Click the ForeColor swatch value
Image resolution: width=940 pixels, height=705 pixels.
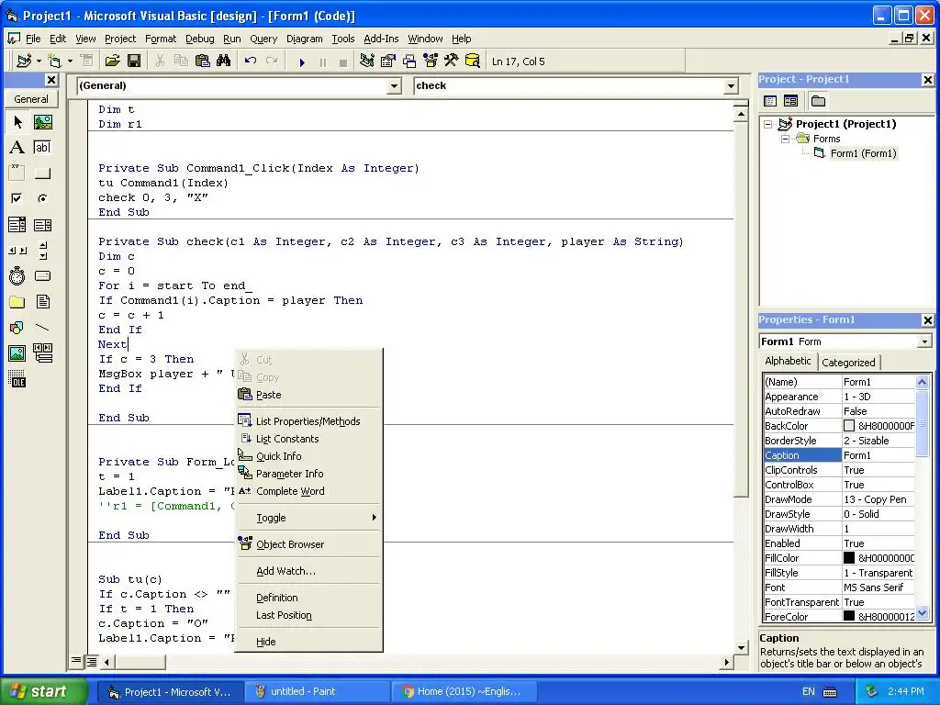849,616
